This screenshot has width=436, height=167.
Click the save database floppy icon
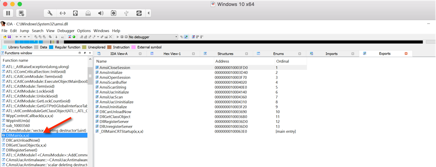9,37
